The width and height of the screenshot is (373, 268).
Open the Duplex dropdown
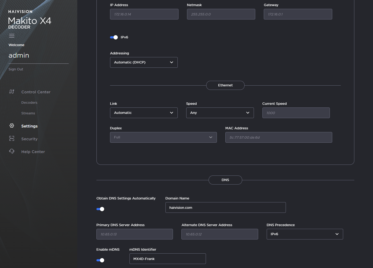pos(163,137)
